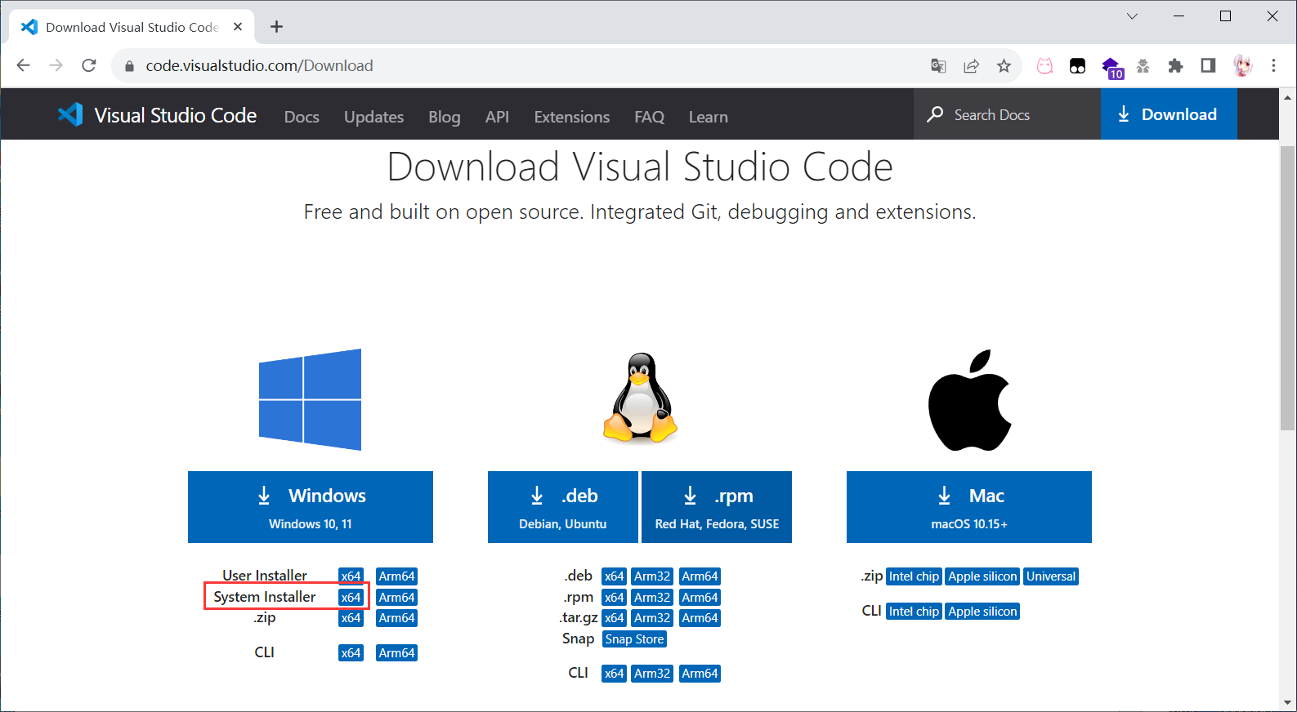Click Arm32 for Linux .deb row
Image resolution: width=1297 pixels, height=712 pixels.
coord(652,576)
